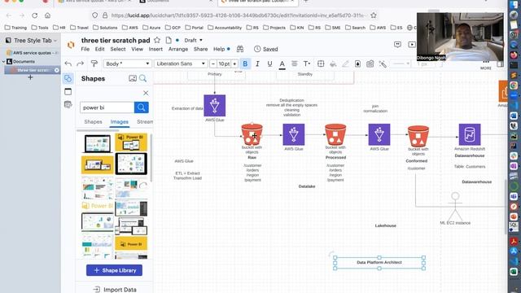
Task: Open the text options T dropdown
Action: pos(306,63)
